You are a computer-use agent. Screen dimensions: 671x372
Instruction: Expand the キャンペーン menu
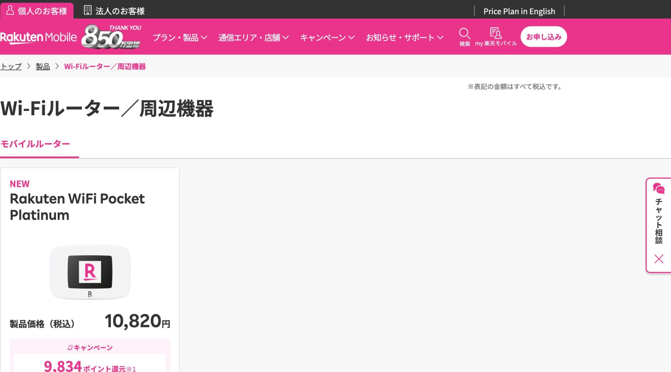327,37
